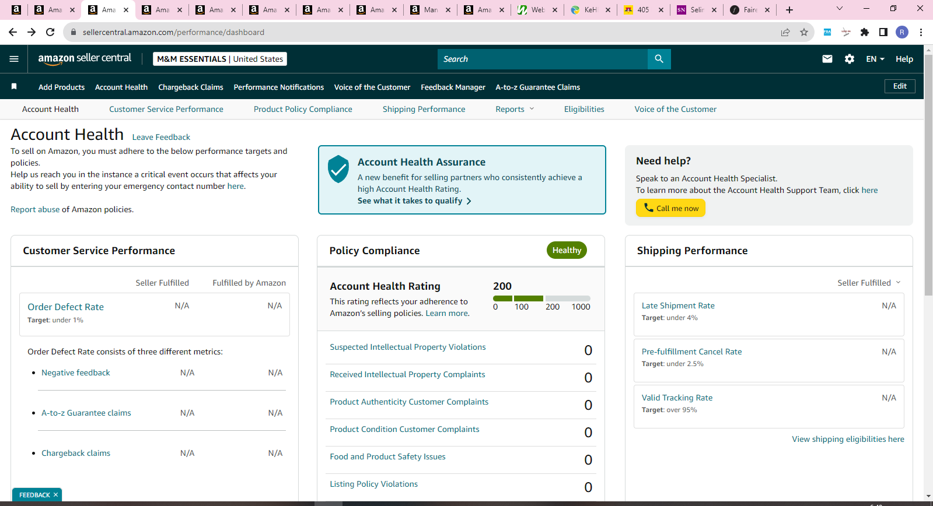The height and width of the screenshot is (506, 933).
Task: Open Add Products in the menu bar
Action: tap(61, 87)
